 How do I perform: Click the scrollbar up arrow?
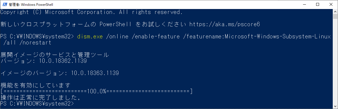(x=335, y=11)
